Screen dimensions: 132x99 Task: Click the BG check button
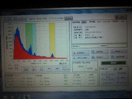pyautogui.click(x=108, y=83)
